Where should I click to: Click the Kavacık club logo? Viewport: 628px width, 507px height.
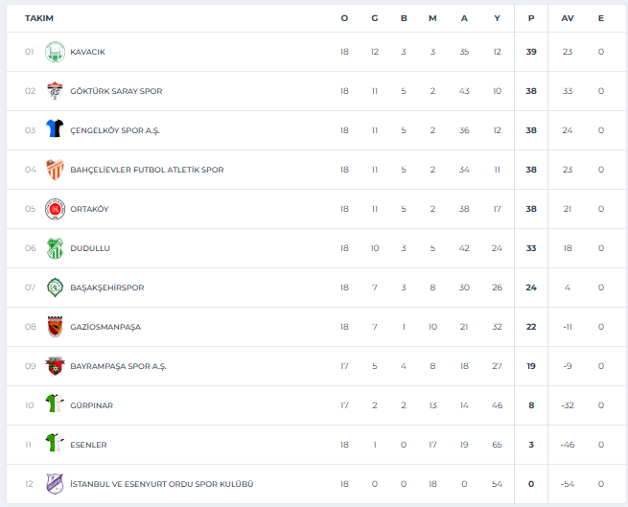pyautogui.click(x=55, y=52)
